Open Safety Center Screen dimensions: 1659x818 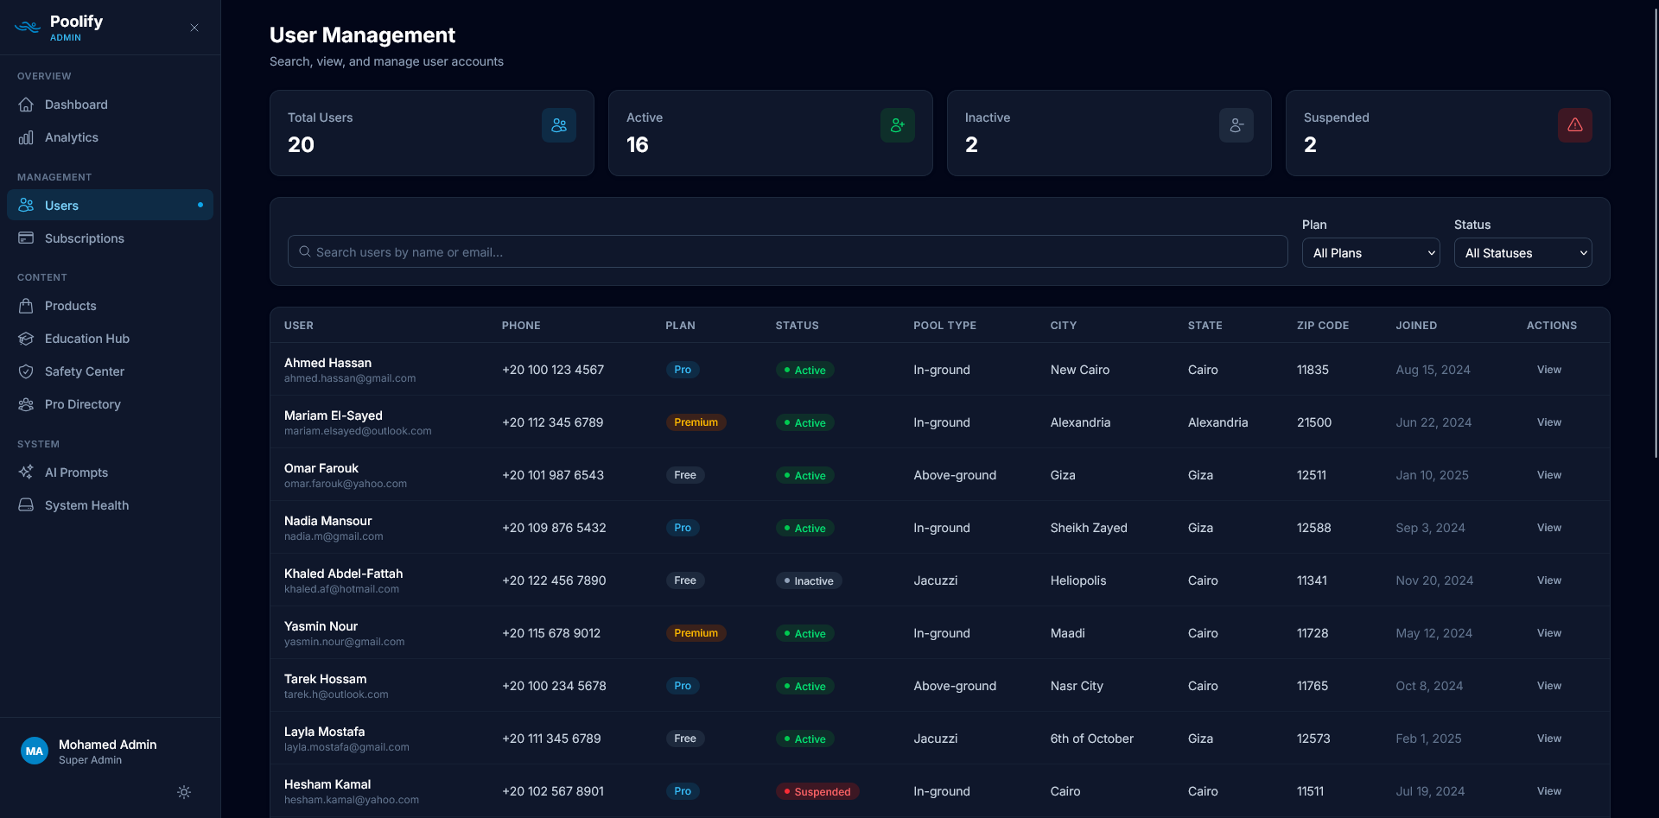(x=110, y=371)
